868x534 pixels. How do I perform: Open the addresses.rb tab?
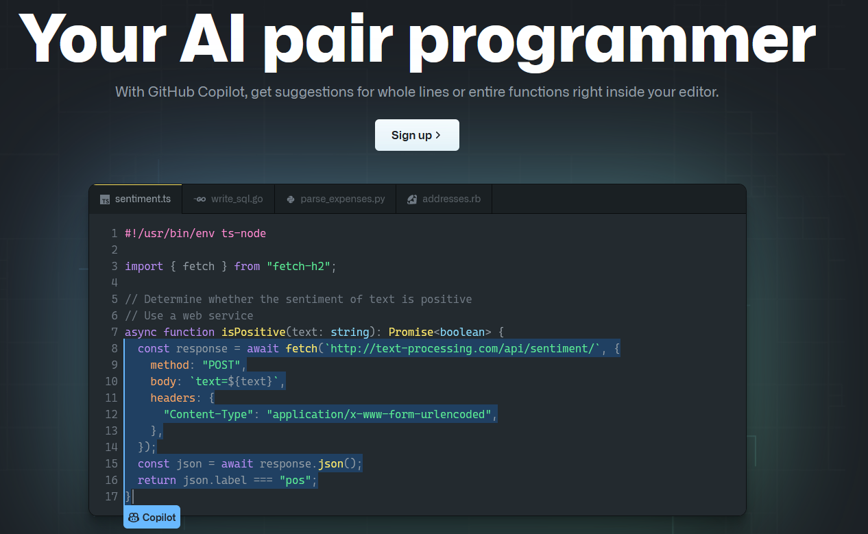point(444,199)
